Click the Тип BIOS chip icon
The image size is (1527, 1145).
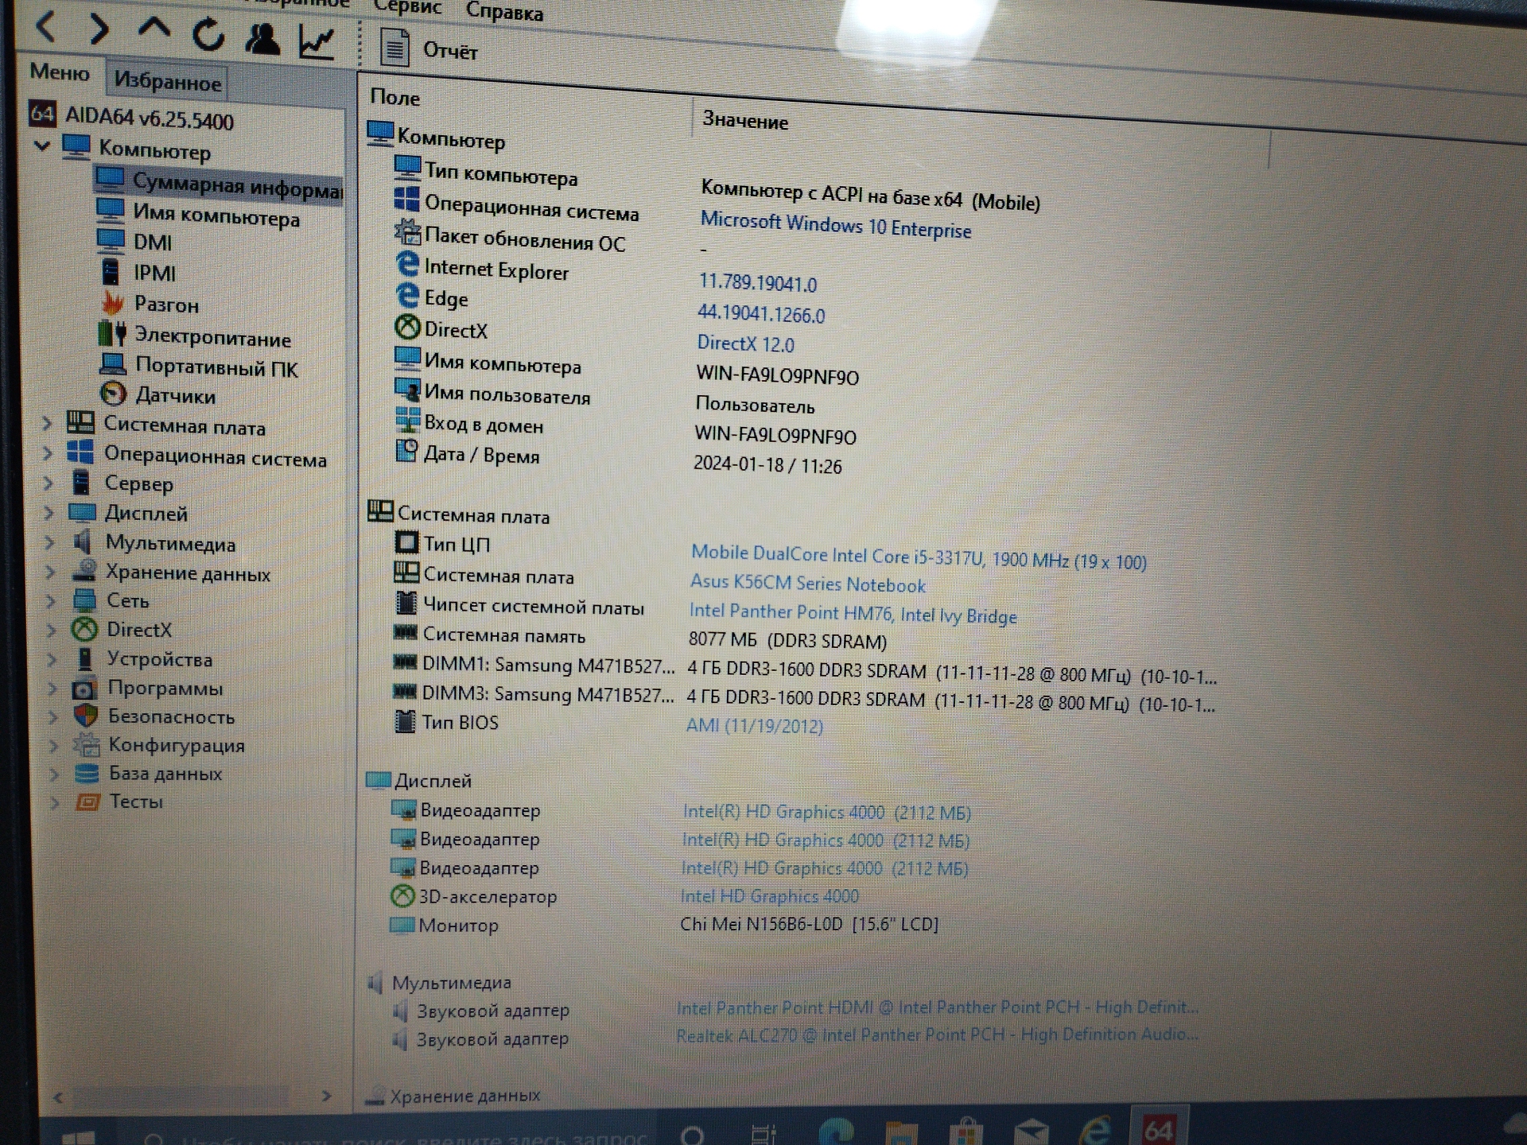pos(405,720)
